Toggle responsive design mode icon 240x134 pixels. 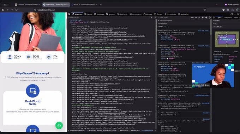tap(232, 14)
